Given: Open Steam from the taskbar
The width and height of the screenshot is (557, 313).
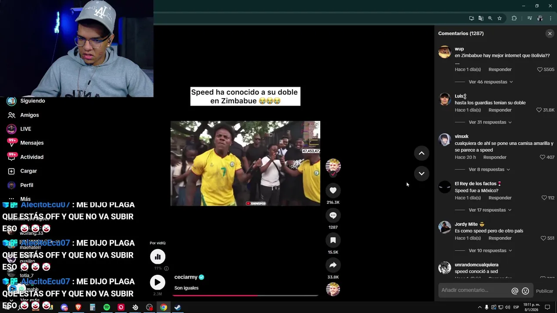Looking at the screenshot, I should 178,307.
